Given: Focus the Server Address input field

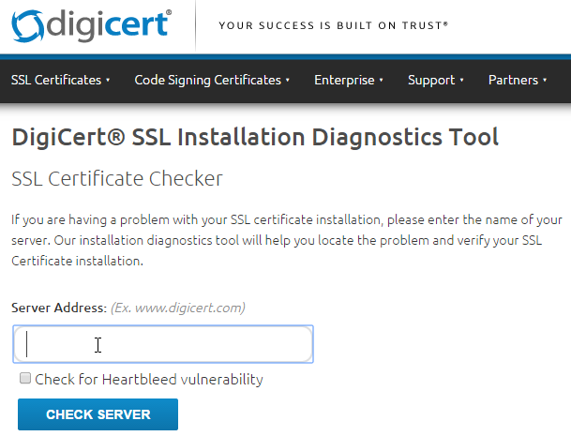Looking at the screenshot, I should [x=163, y=344].
